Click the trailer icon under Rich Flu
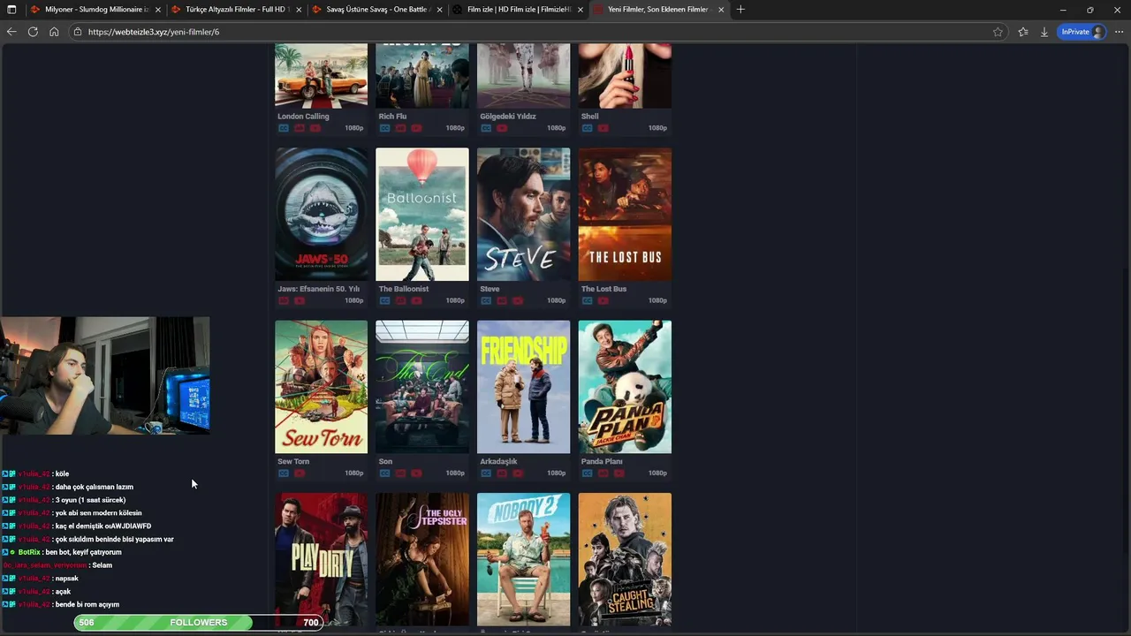Image resolution: width=1131 pixels, height=636 pixels. coord(416,128)
